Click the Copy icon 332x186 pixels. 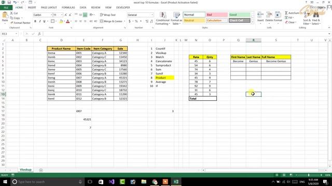point(11,18)
